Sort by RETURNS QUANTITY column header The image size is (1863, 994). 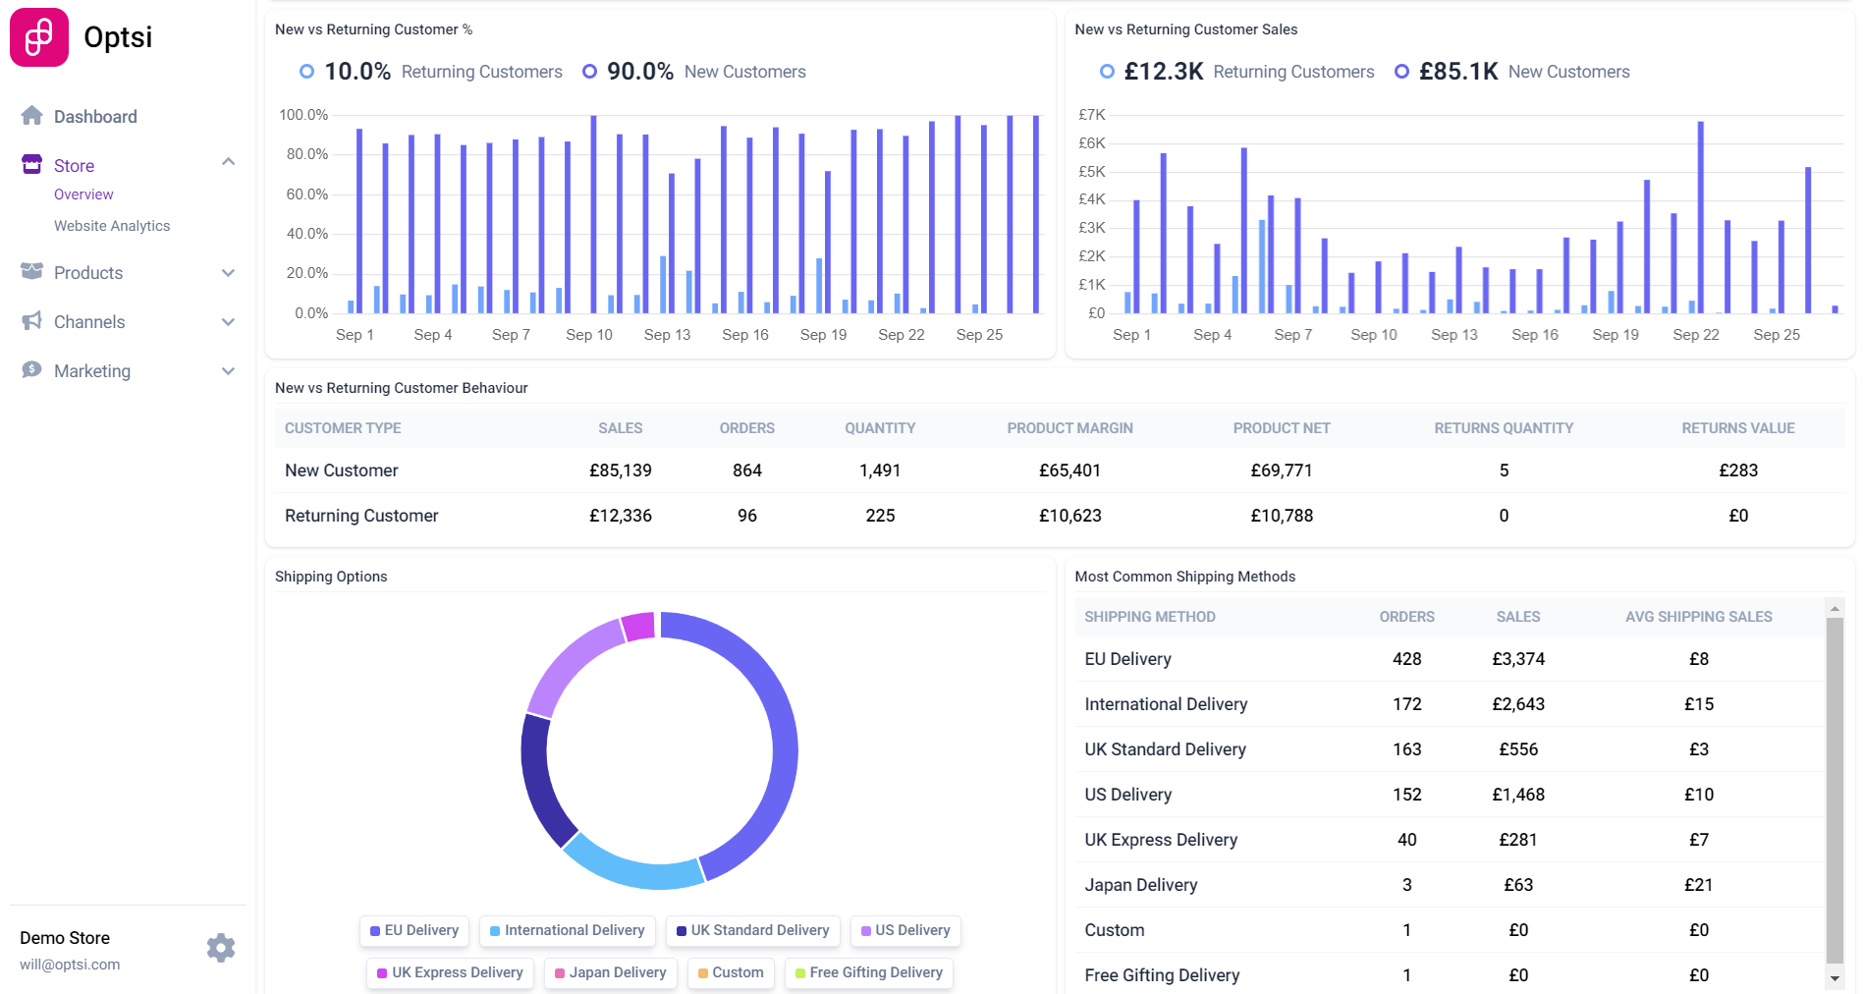click(1504, 428)
